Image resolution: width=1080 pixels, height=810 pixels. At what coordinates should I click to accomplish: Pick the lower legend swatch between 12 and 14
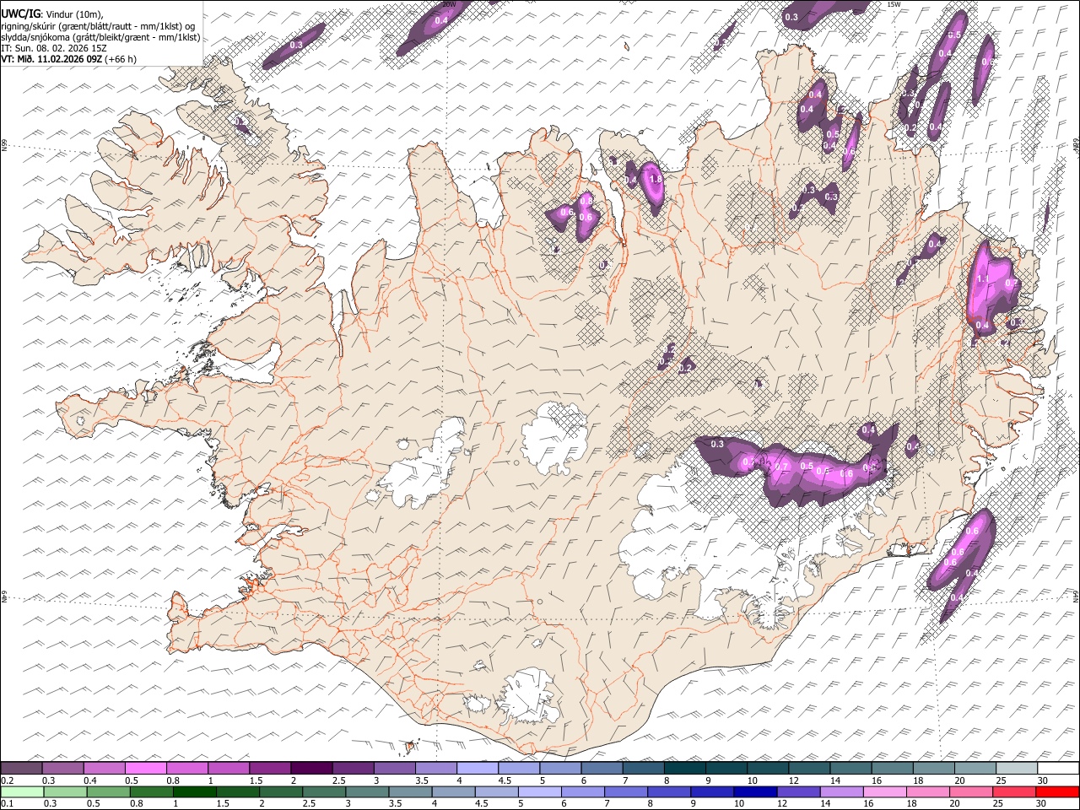pos(798,791)
